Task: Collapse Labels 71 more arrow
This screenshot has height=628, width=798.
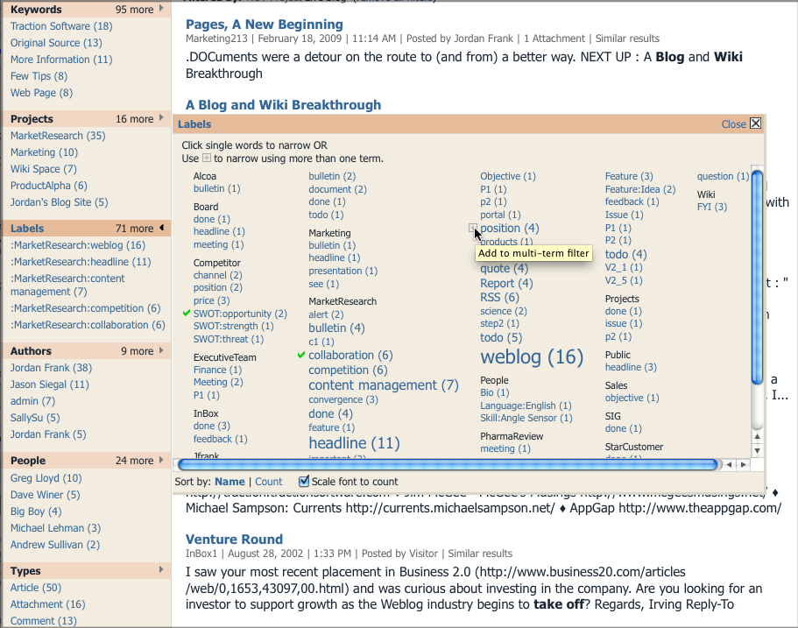Action: coord(161,228)
